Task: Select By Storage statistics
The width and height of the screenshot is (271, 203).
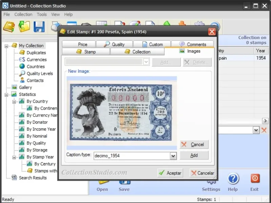Action: [37, 150]
